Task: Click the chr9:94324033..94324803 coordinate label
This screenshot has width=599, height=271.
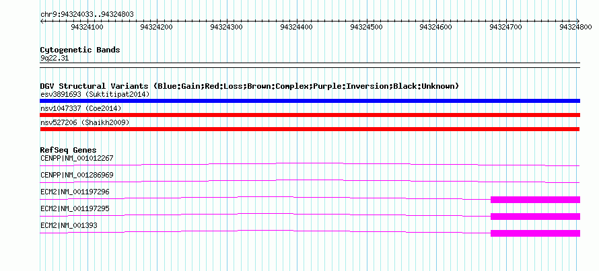Action: (87, 15)
